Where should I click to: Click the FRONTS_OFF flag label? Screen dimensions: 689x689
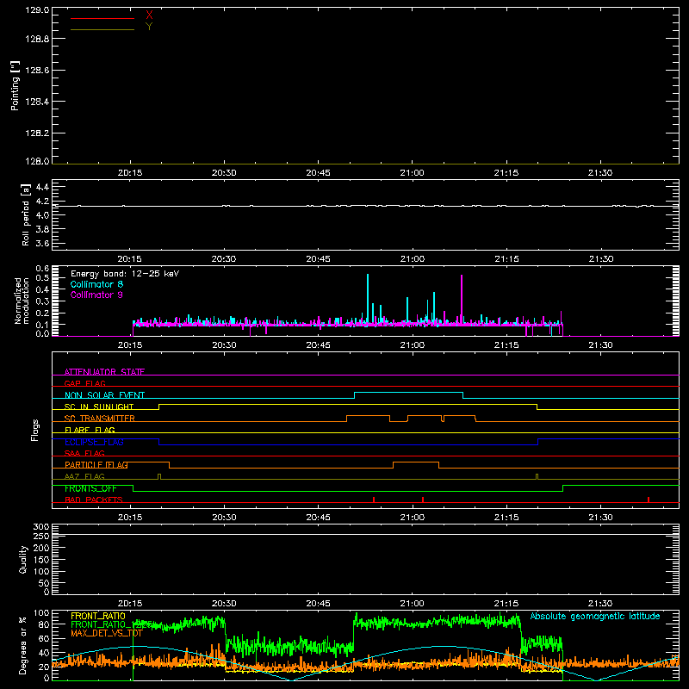pos(90,488)
